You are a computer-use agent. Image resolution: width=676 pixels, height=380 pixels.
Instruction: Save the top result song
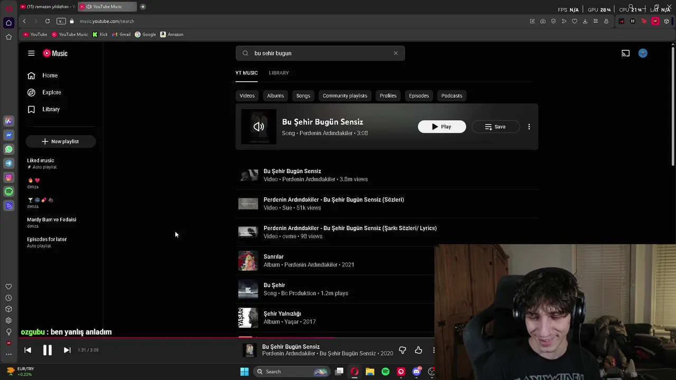click(495, 127)
